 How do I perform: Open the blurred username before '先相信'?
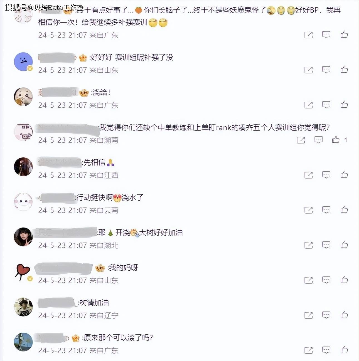point(60,162)
